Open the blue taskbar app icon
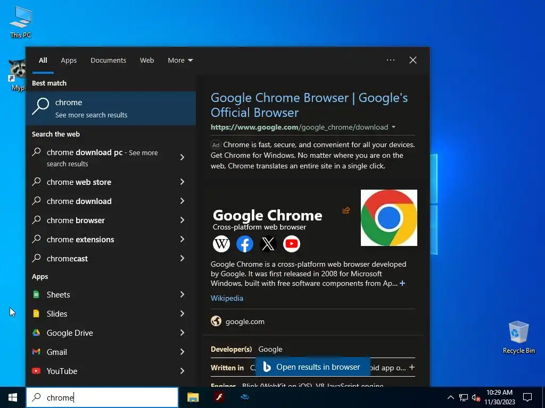The image size is (545, 408). point(245,397)
